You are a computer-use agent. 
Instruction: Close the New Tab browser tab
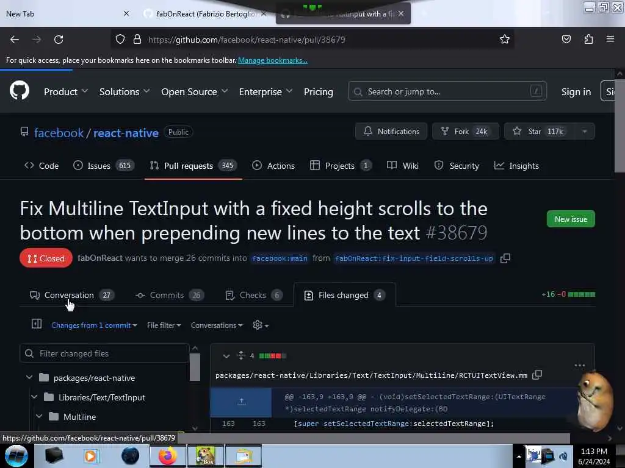point(126,13)
